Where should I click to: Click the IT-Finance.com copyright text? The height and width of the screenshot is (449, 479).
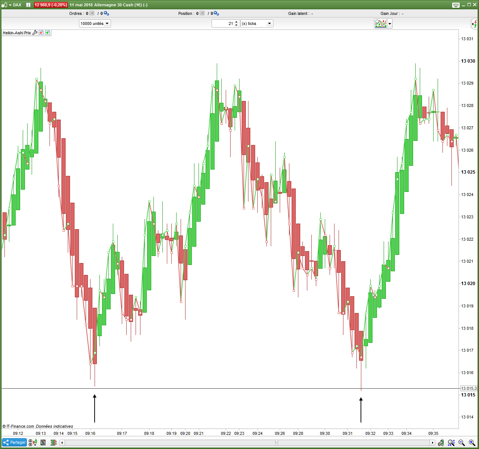18,426
